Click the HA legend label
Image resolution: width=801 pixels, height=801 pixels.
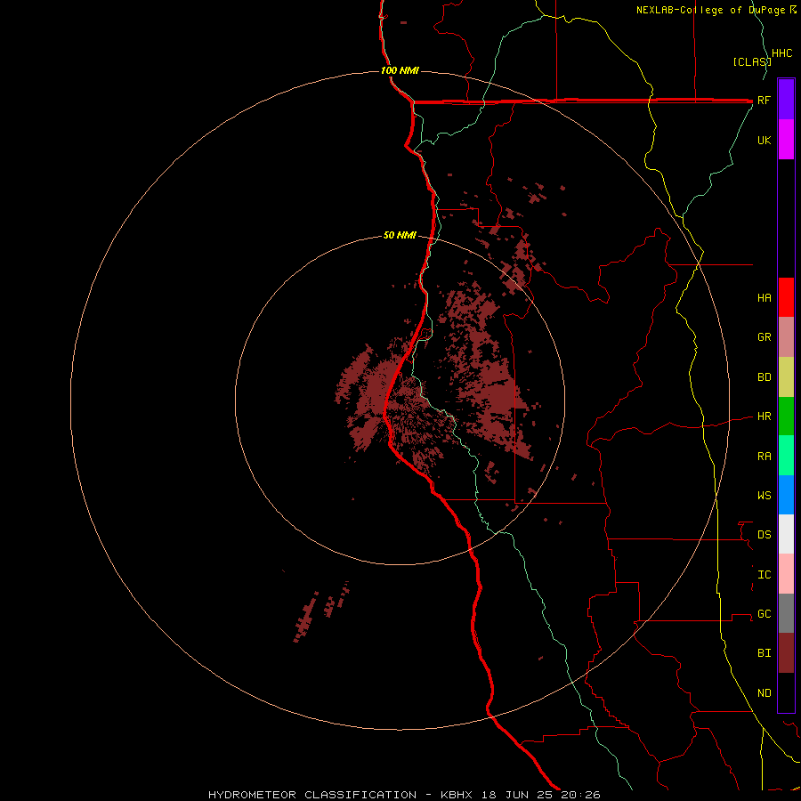click(765, 297)
